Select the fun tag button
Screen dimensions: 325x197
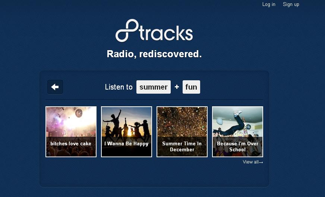191,87
